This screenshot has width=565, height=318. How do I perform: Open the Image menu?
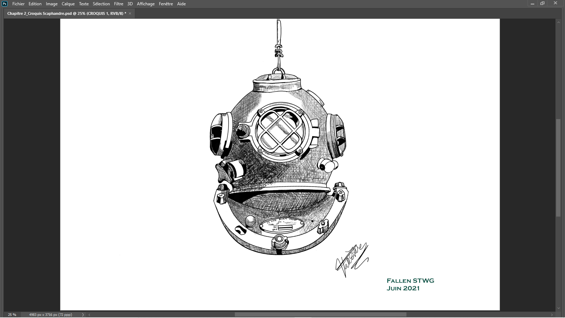[52, 4]
